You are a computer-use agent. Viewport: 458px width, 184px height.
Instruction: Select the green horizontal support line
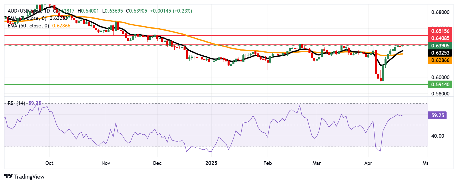pos(200,84)
